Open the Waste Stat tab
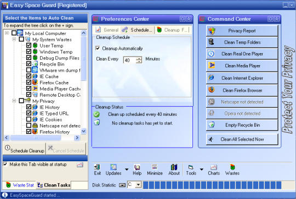 click(20, 185)
